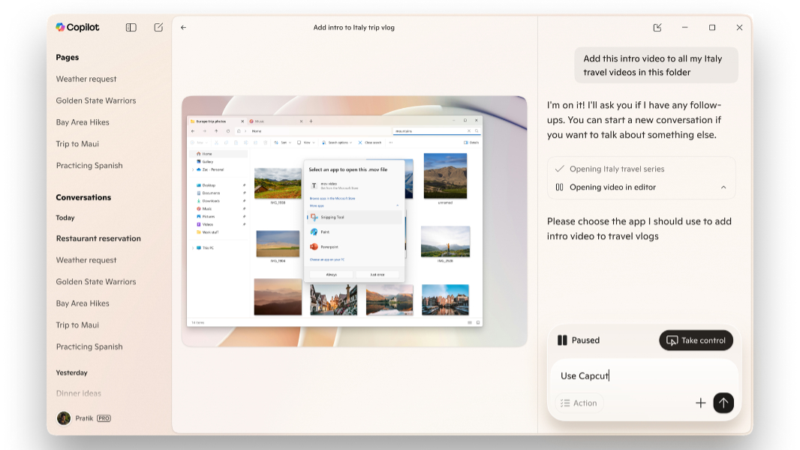Open the Pratik PRO profile

(x=84, y=418)
